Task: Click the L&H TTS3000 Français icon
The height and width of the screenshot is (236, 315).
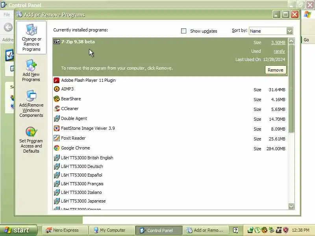Action: [x=57, y=184]
